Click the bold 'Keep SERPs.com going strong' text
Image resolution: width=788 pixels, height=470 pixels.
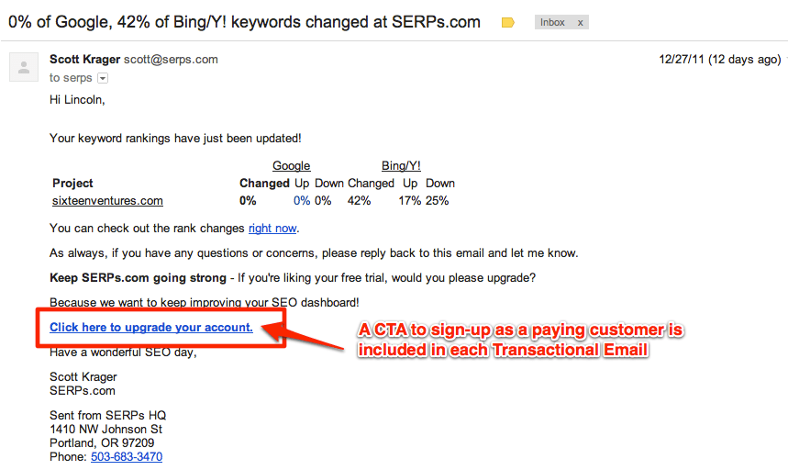(x=138, y=277)
